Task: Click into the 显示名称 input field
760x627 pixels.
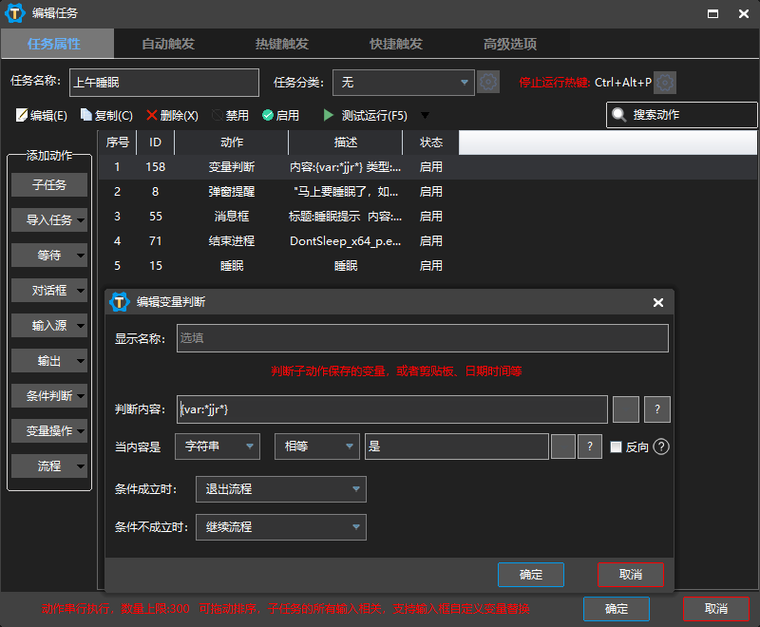Action: tap(422, 338)
